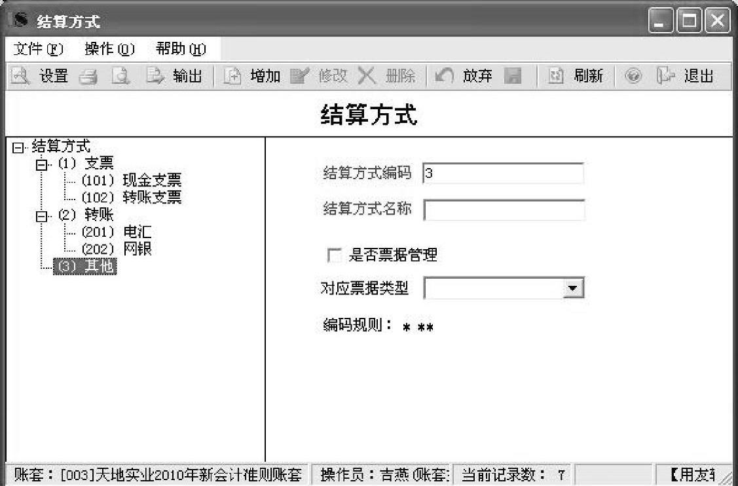The height and width of the screenshot is (486, 738).
Task: Click the 输出 toolbar label
Action: pyautogui.click(x=187, y=76)
